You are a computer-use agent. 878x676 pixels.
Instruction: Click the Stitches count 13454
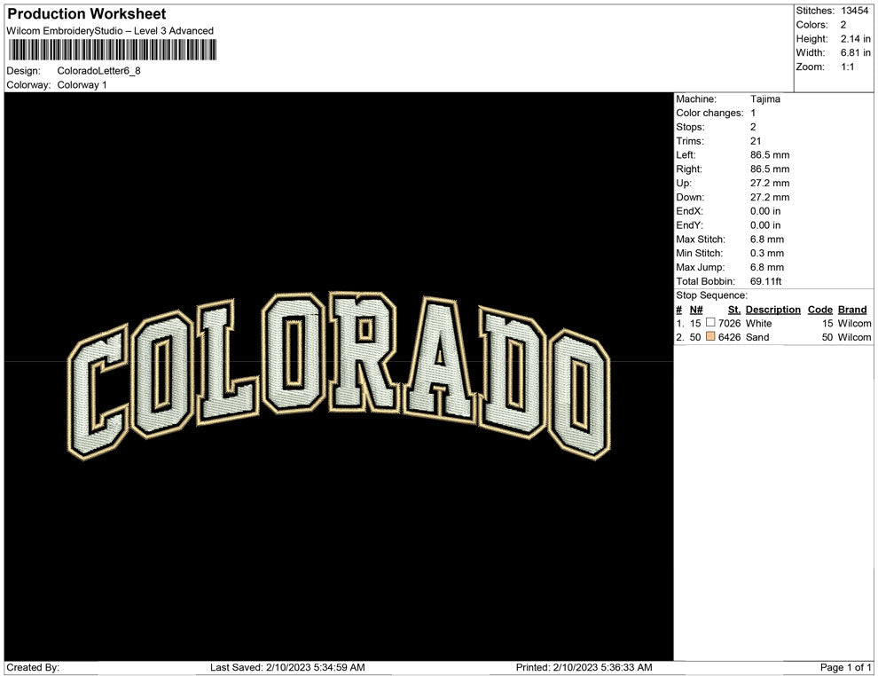(854, 8)
